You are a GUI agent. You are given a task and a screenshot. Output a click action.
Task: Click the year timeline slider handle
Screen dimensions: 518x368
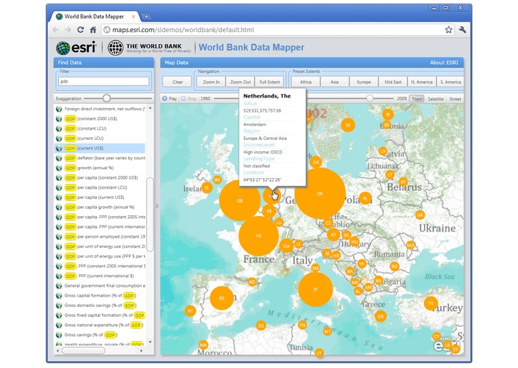pos(370,98)
